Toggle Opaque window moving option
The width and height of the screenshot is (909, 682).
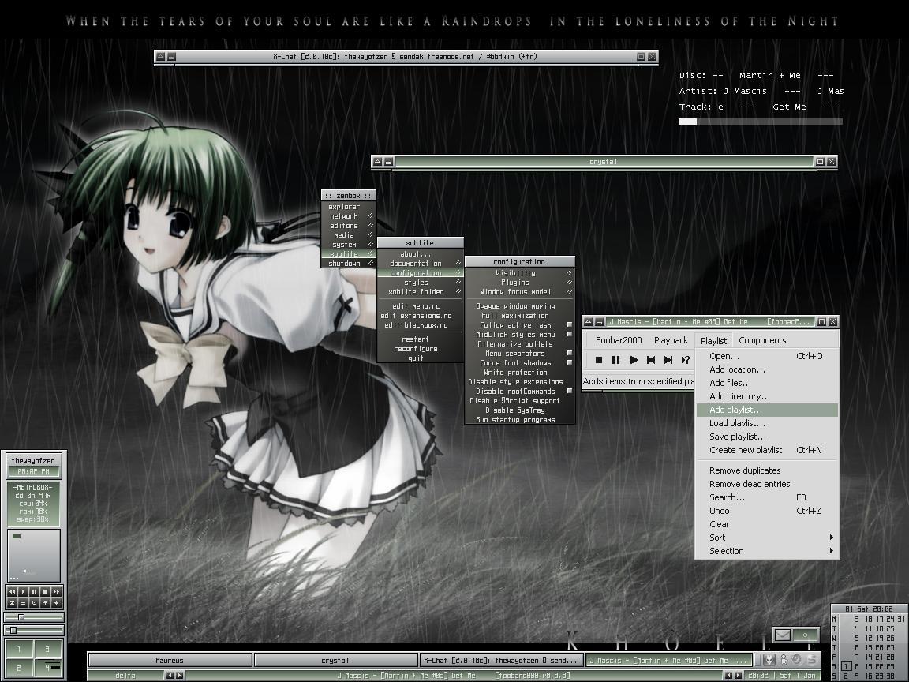point(519,306)
